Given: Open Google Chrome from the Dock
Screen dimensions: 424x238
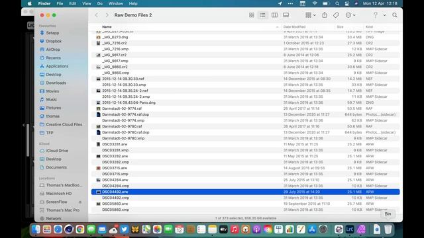Looking at the screenshot, I should click(80, 229).
